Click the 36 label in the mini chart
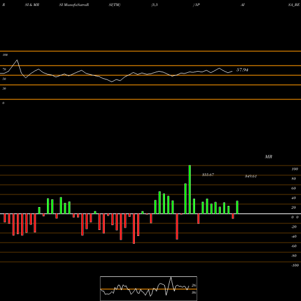Viewport: 301px width, 301px height. (x=194, y=293)
